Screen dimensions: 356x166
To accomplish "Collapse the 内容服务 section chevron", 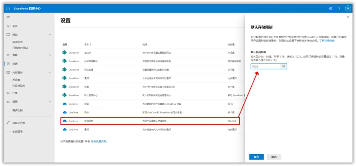I will [x=50, y=72].
